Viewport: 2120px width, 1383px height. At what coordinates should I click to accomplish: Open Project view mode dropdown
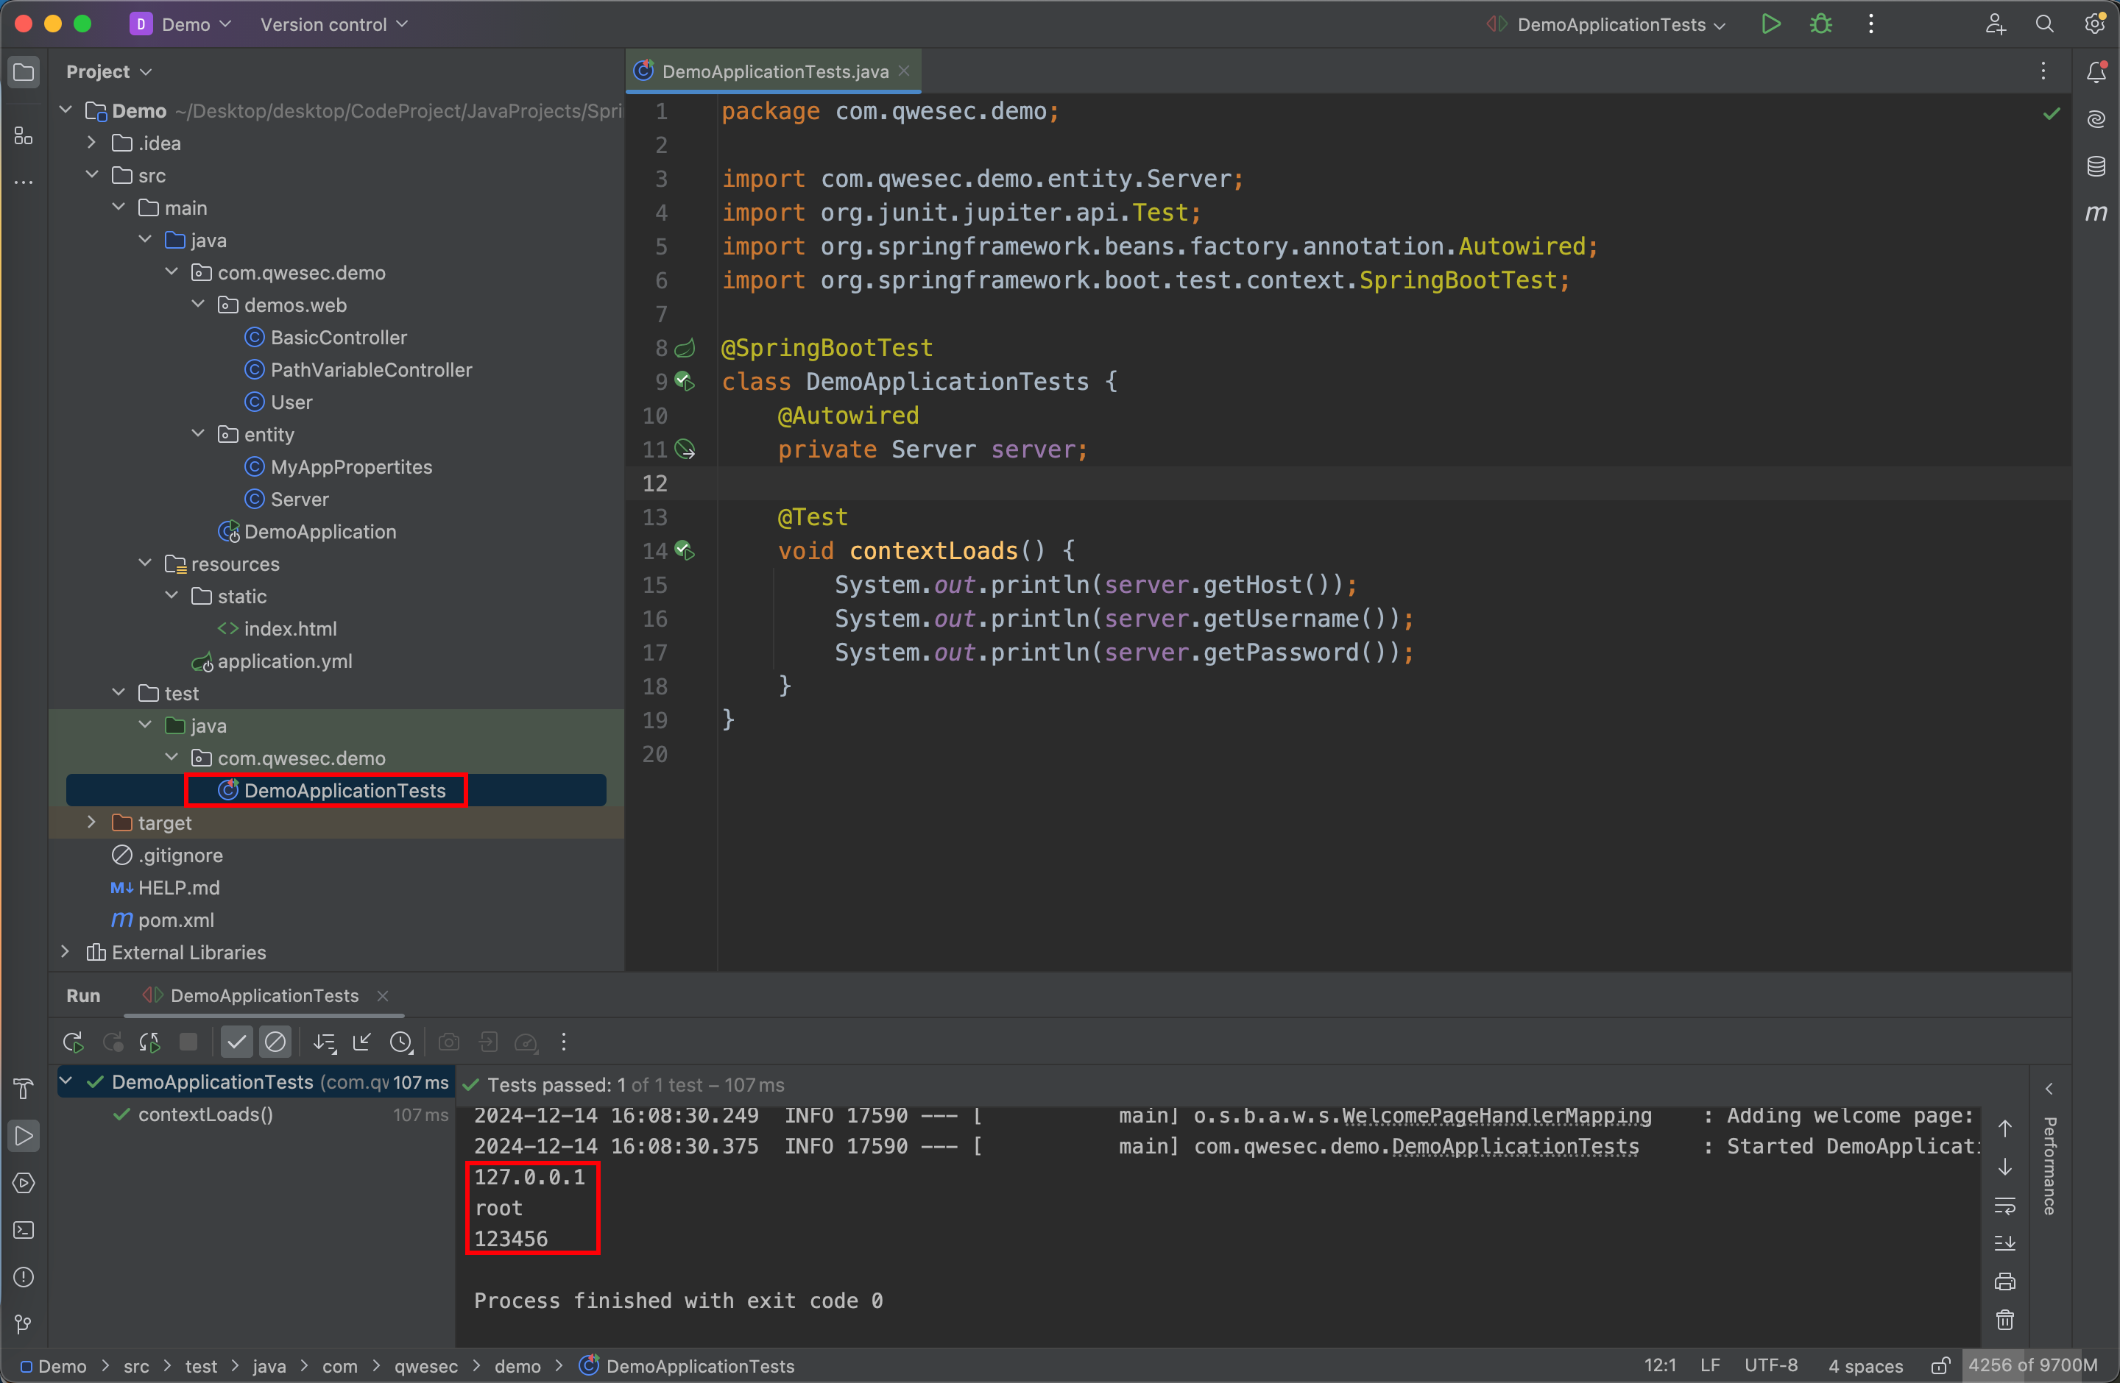pyautogui.click(x=109, y=71)
